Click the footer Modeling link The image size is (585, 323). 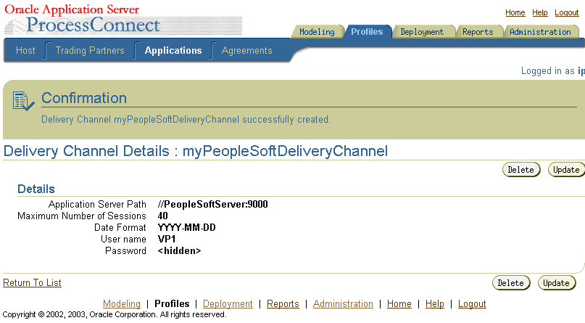pyautogui.click(x=122, y=303)
